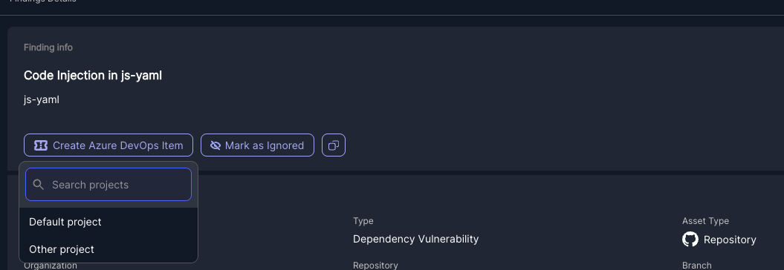Image resolution: width=784 pixels, height=270 pixels.
Task: Click the Dependency Vulnerability type value
Action: (x=416, y=239)
